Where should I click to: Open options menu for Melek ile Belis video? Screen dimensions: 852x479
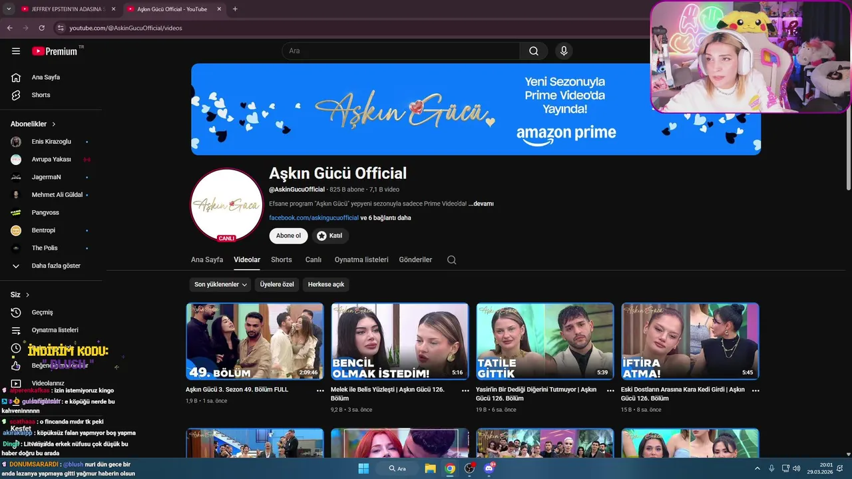[x=465, y=391]
